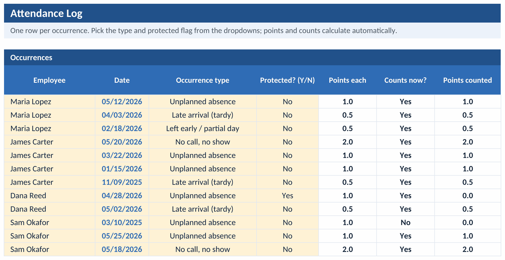This screenshot has height=260, width=505.
Task: Select James Carter cell dated 01/15/2026
Action: (x=50, y=169)
